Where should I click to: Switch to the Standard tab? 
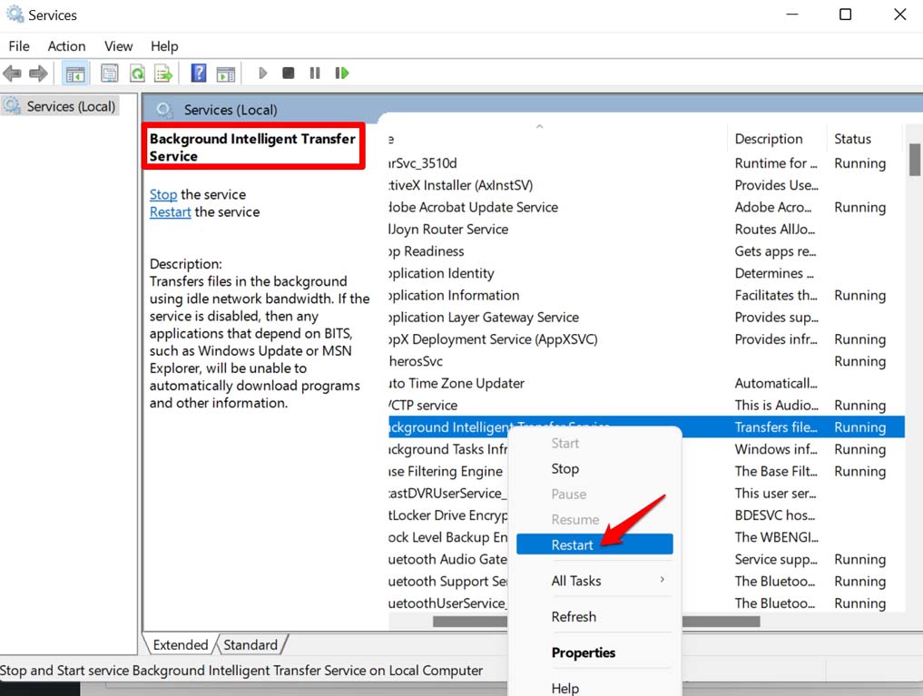(250, 645)
